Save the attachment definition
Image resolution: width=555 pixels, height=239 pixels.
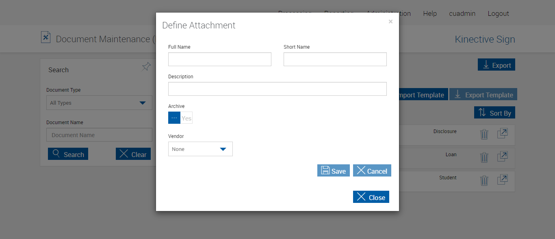[x=333, y=171]
